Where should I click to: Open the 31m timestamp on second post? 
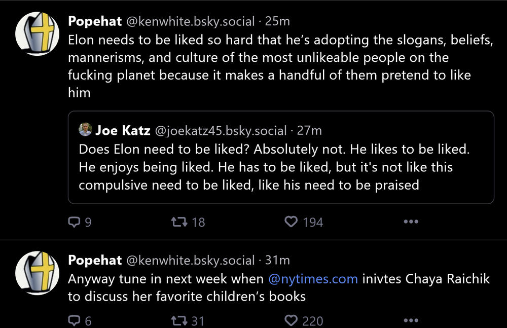tap(277, 261)
